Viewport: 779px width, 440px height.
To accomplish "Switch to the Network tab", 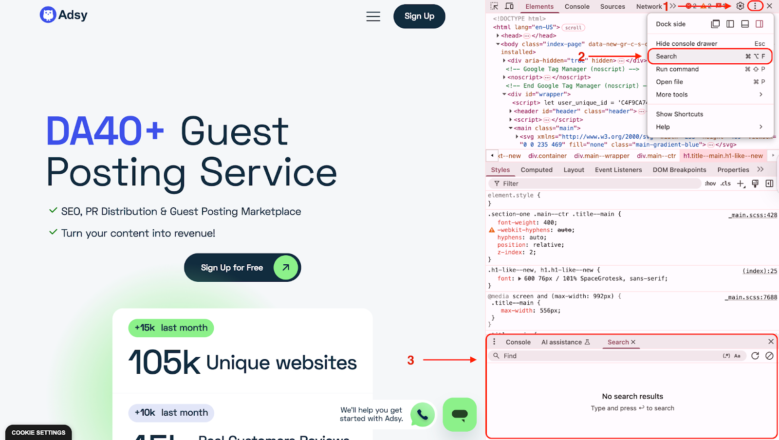I will (649, 6).
